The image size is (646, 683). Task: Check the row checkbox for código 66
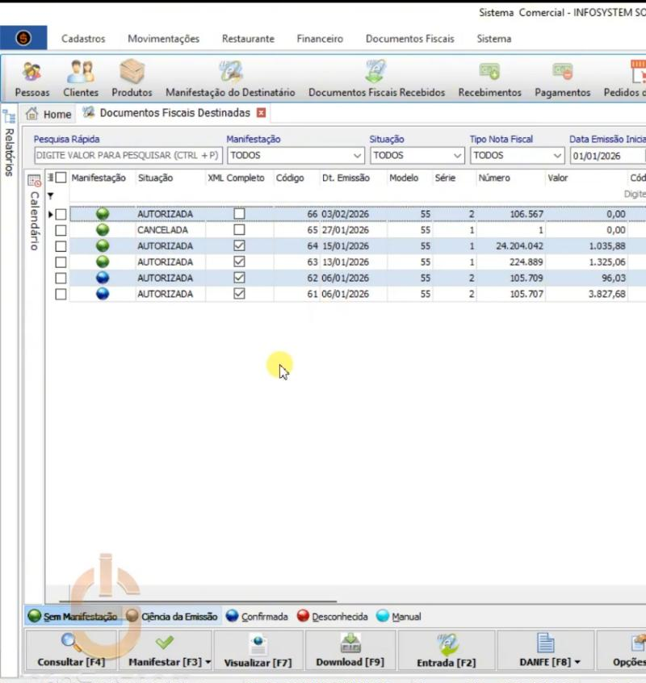pos(61,214)
